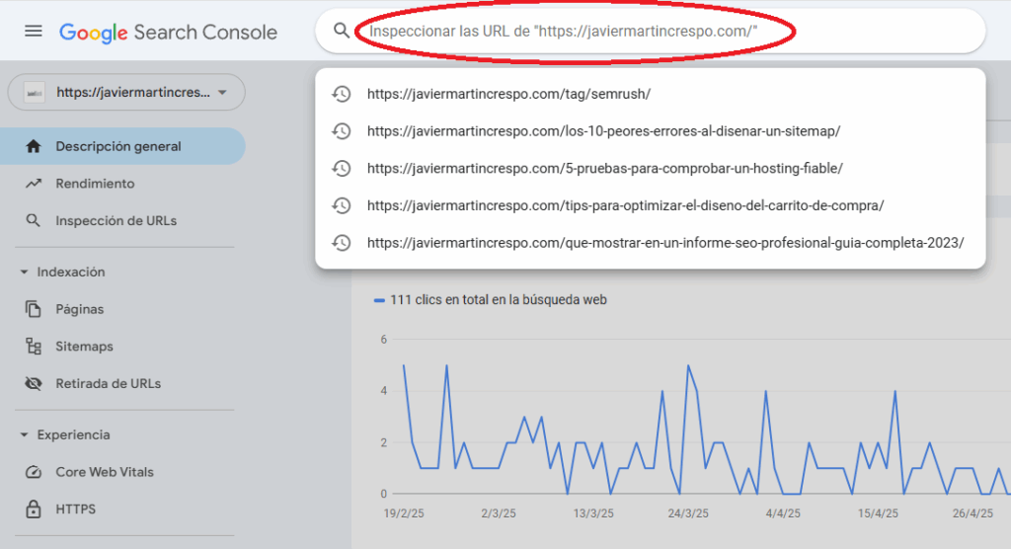The width and height of the screenshot is (1011, 549).
Task: Click the property favicon thumbnail
Action: (35, 93)
